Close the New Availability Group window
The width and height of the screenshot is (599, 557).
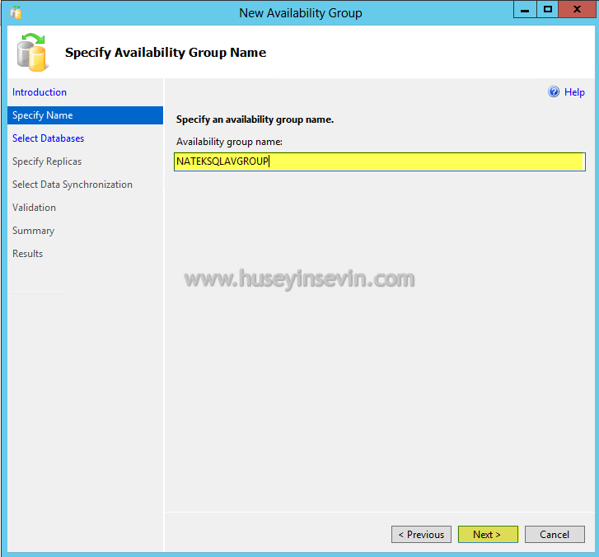click(577, 10)
